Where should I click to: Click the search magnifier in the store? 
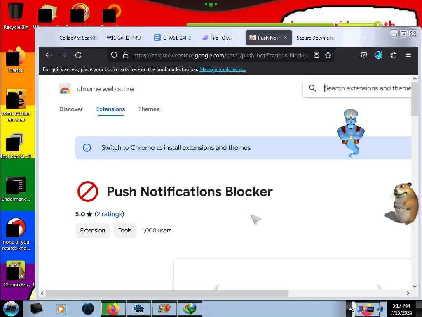click(x=312, y=88)
